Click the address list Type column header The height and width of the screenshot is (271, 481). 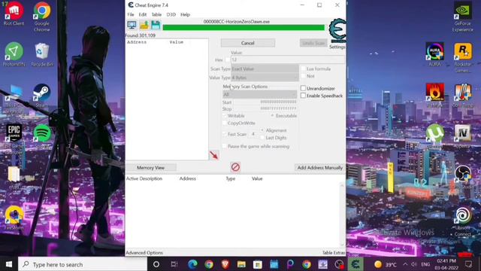click(231, 178)
